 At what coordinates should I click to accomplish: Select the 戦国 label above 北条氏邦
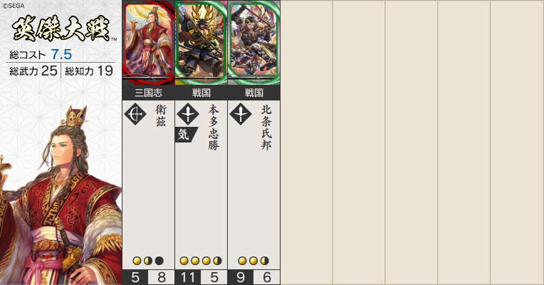[x=254, y=93]
